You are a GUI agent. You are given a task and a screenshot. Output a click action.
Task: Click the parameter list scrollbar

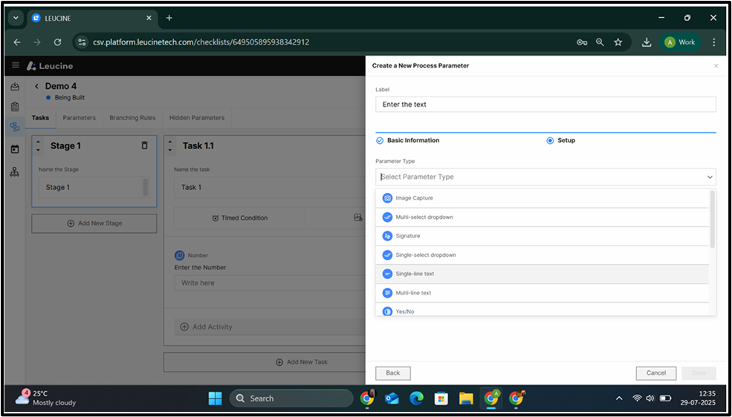713,220
